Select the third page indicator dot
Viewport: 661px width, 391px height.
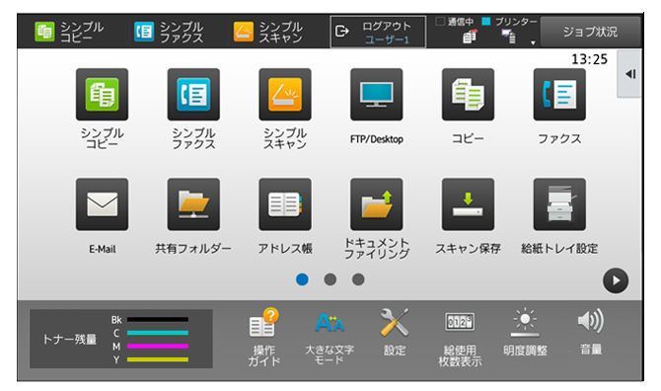358,279
